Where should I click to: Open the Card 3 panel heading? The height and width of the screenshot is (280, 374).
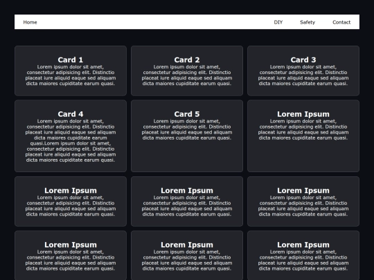[x=303, y=59]
